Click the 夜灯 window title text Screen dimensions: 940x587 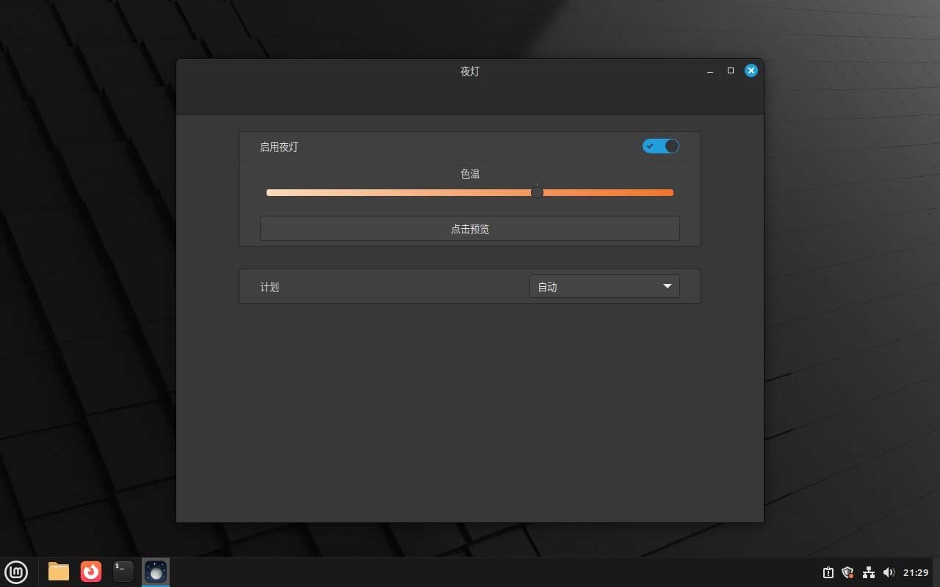(x=469, y=71)
